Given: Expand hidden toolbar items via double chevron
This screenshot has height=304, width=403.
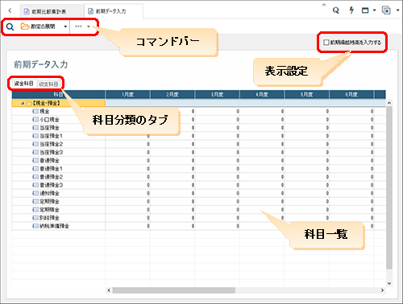Looking at the screenshot, I should click(x=324, y=5).
